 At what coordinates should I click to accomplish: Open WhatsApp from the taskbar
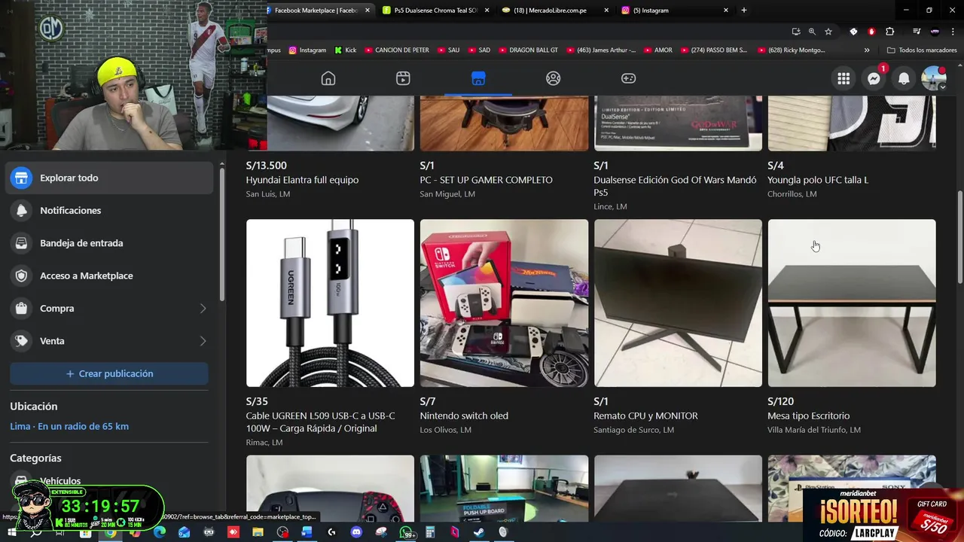(x=407, y=532)
